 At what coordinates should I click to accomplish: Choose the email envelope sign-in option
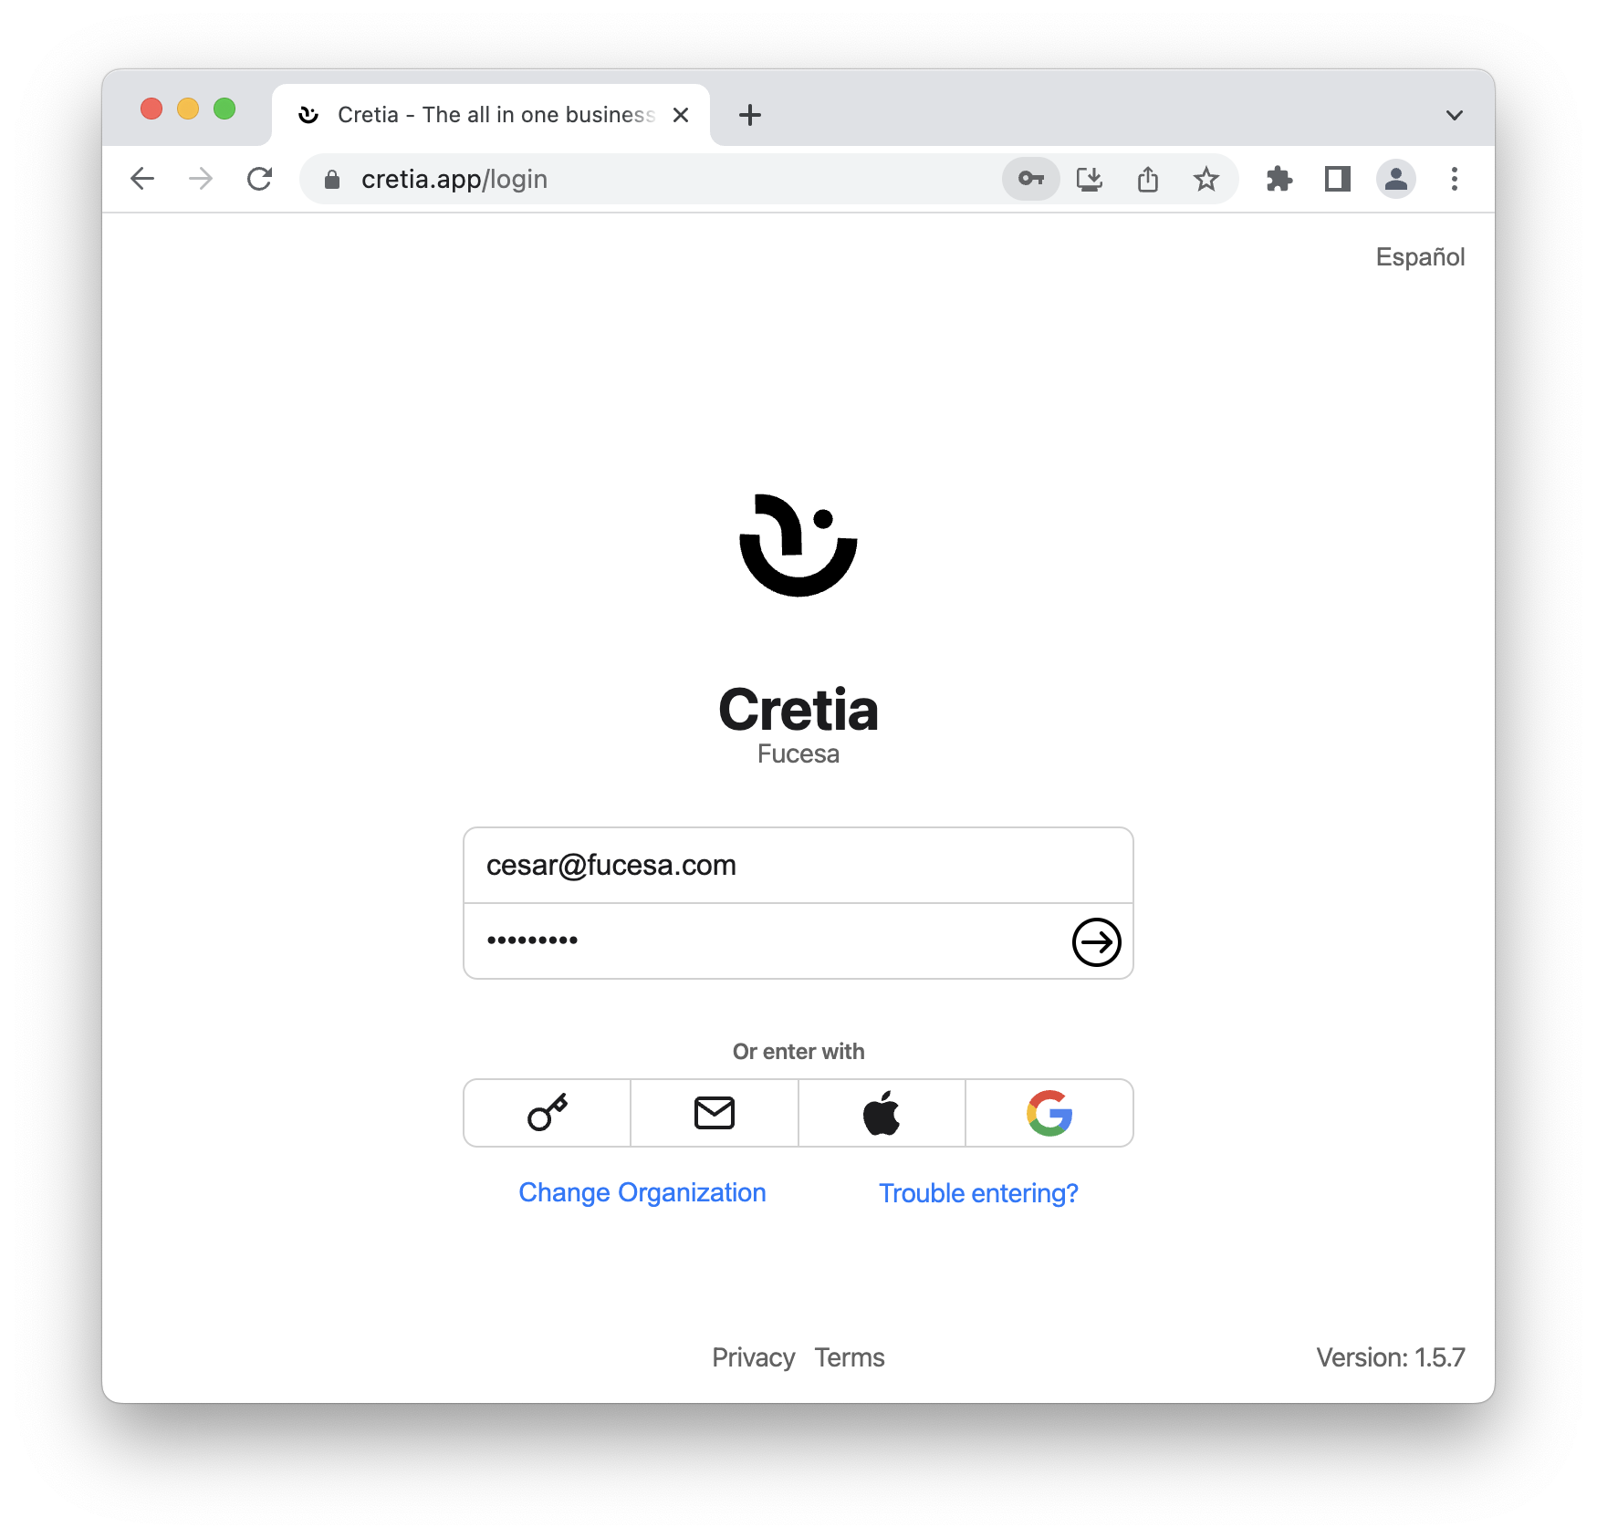[715, 1113]
